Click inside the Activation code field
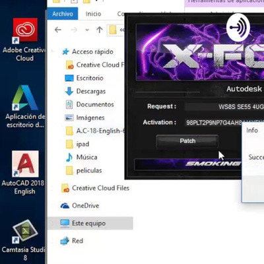The image size is (264, 264). [213, 123]
